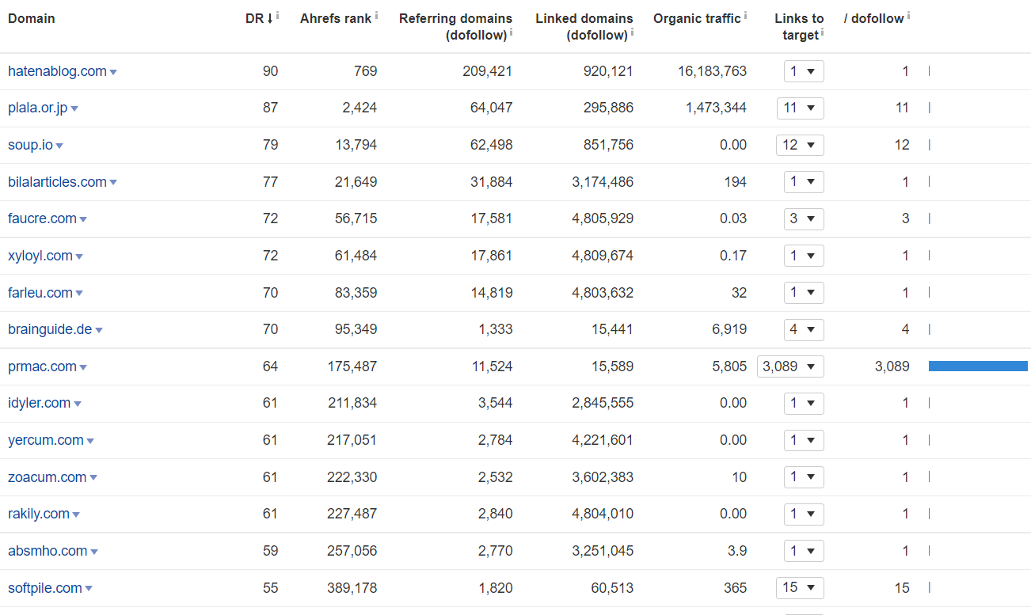Viewport: 1031px width, 615px height.
Task: Open idyler.com domain link
Action: pyautogui.click(x=40, y=403)
